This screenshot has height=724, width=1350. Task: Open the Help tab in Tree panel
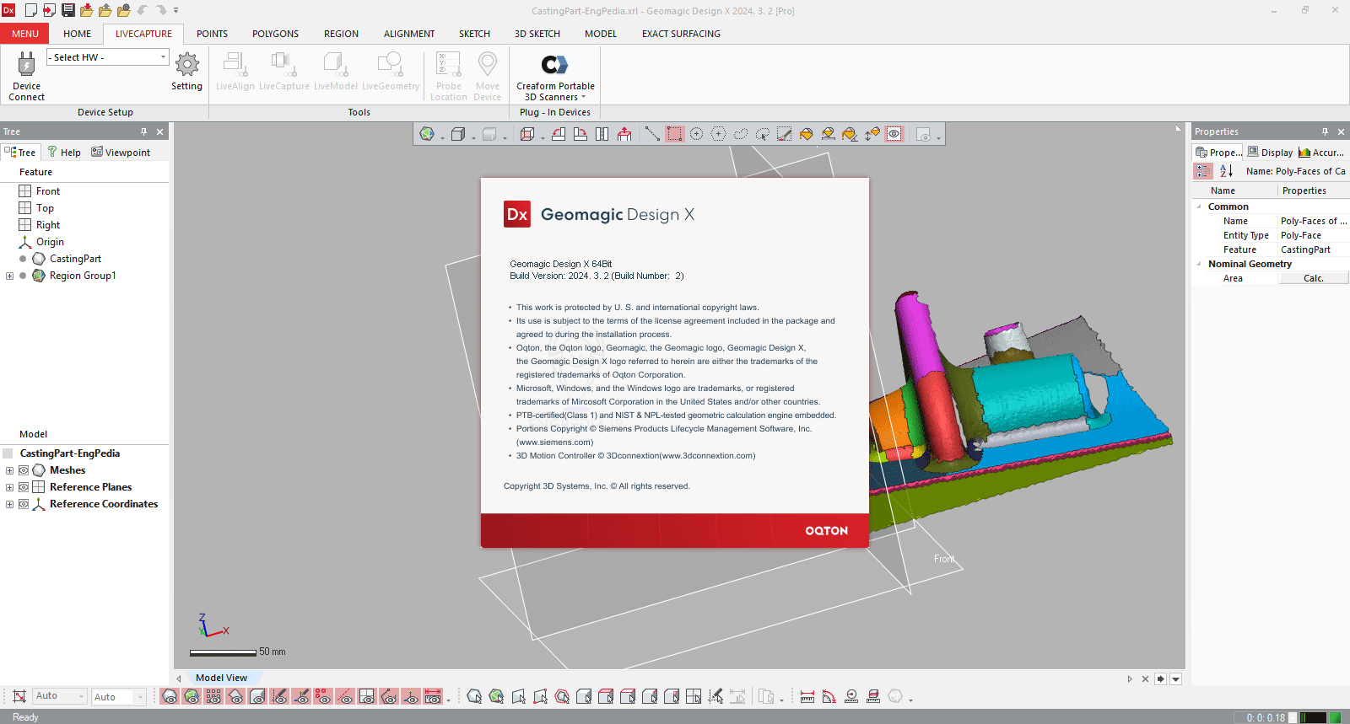click(64, 153)
